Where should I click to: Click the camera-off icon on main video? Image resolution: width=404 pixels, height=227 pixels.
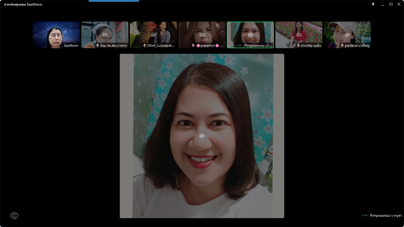(x=202, y=136)
